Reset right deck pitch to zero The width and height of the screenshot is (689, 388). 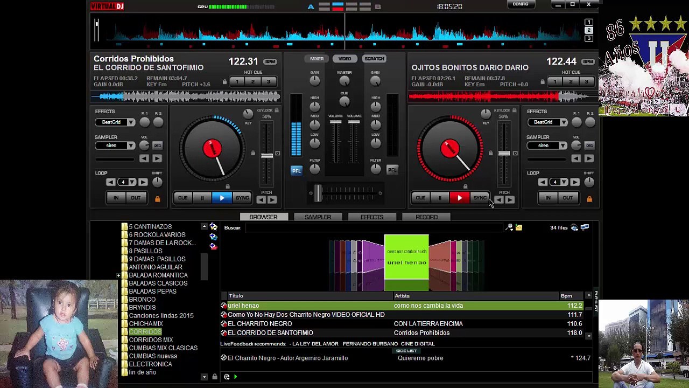515,154
